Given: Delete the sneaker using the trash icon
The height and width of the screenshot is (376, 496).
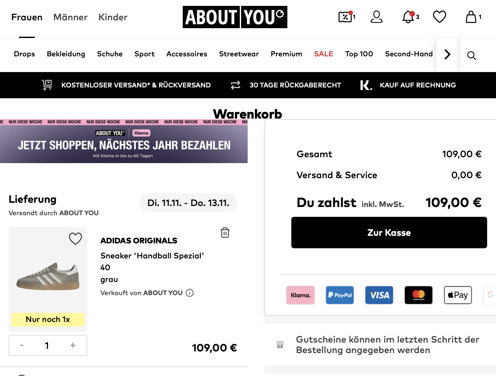Looking at the screenshot, I should pos(225,233).
